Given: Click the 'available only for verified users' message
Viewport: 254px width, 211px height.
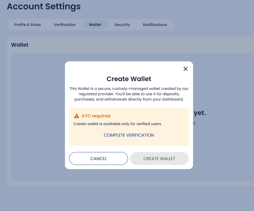Looking at the screenshot, I should coord(118,124).
